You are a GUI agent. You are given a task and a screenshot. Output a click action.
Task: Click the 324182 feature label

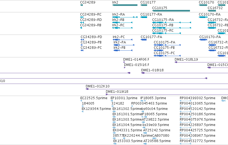point(118,103)
